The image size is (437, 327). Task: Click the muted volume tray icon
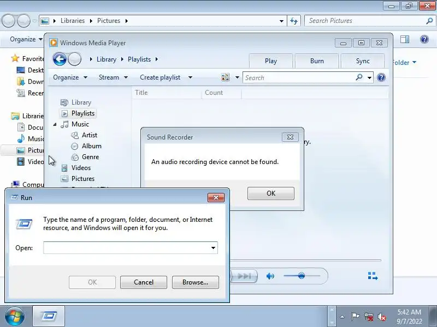point(382,317)
